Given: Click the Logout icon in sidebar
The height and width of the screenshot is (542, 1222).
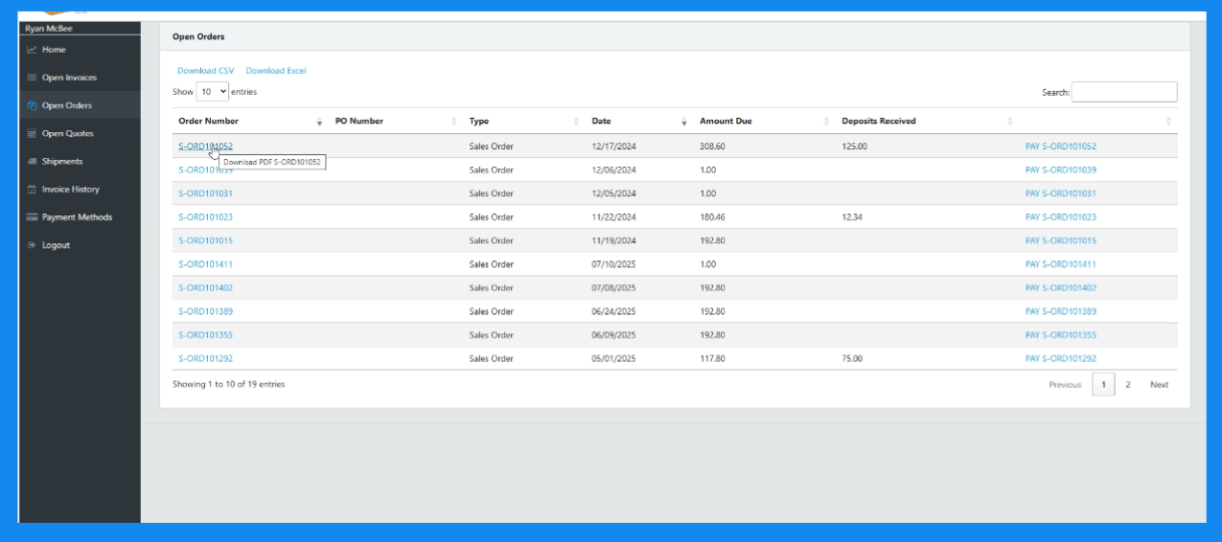Looking at the screenshot, I should coord(32,245).
